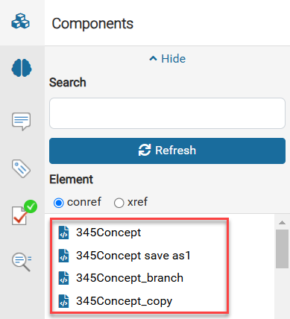Click the file icon beside 345Concept_copy
The width and height of the screenshot is (290, 319).
click(x=63, y=301)
